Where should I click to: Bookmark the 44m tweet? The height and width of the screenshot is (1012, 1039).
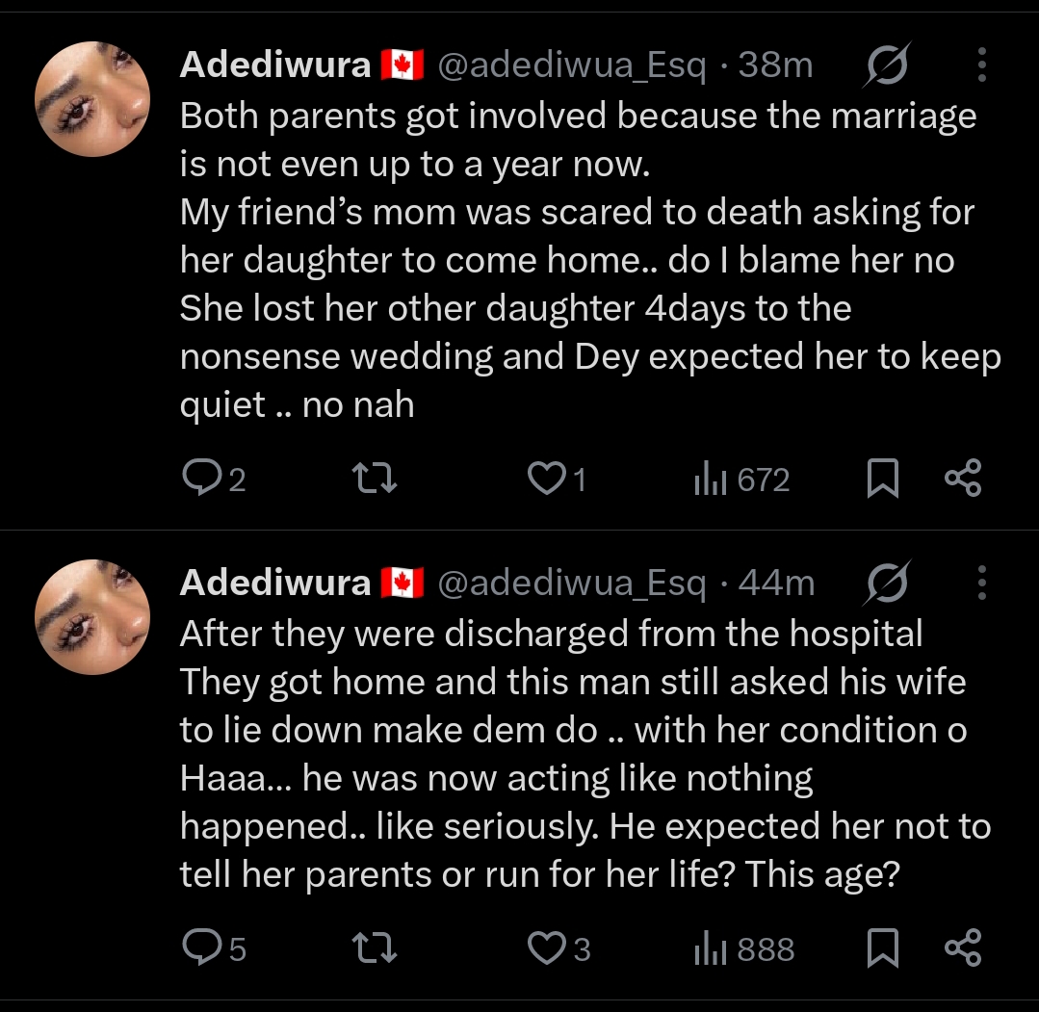pos(882,948)
